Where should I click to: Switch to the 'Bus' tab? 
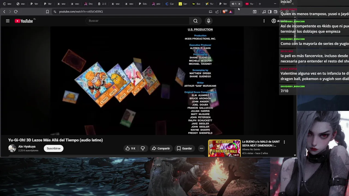(197, 4)
